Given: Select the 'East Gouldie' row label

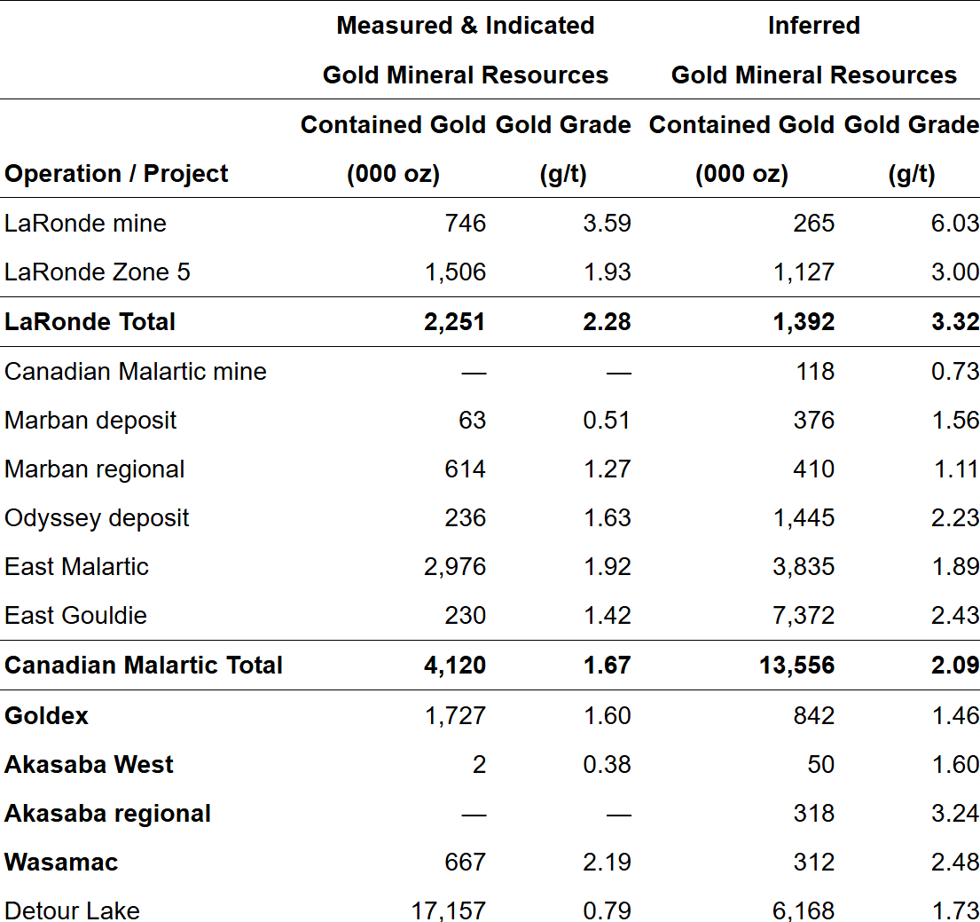Looking at the screenshot, I should tap(75, 615).
